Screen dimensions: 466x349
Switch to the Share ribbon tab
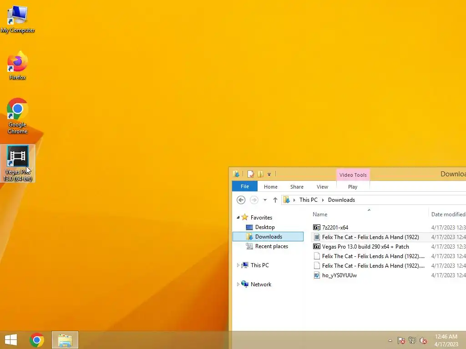297,187
